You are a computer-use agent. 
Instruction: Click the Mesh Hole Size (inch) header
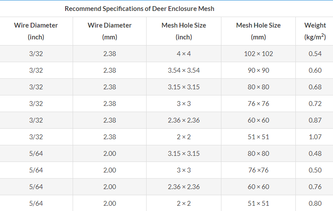tap(184, 31)
